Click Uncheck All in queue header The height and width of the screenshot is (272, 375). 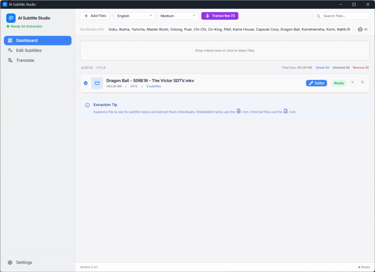[341, 68]
